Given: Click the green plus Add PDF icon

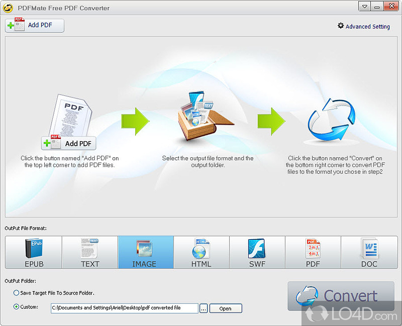Looking at the screenshot, I should tap(11, 25).
